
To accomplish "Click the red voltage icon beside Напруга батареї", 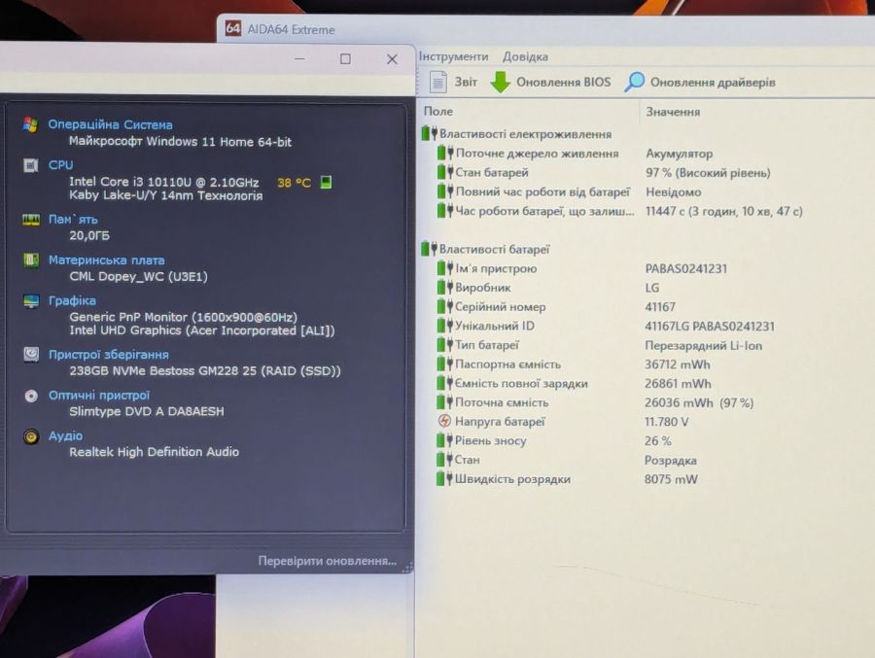I will click(x=444, y=422).
